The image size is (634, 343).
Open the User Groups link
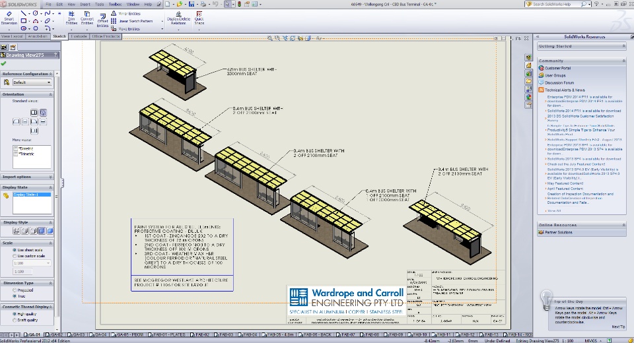tap(555, 76)
